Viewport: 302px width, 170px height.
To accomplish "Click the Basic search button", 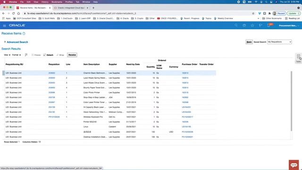I will tap(249, 42).
